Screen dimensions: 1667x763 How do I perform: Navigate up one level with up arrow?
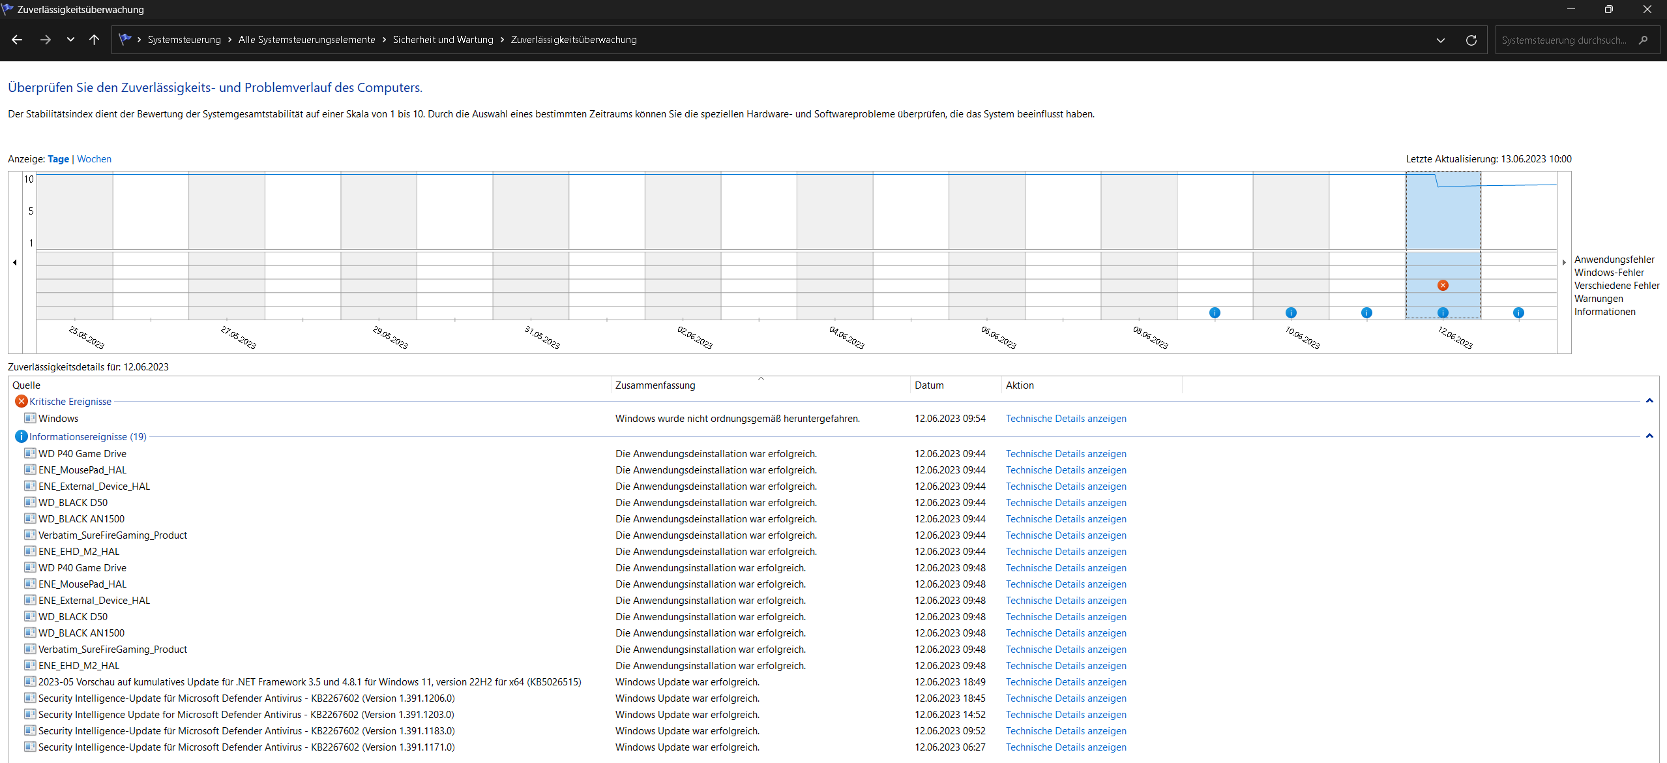[94, 40]
